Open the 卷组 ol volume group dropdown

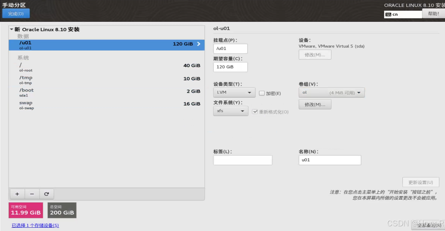331,93
